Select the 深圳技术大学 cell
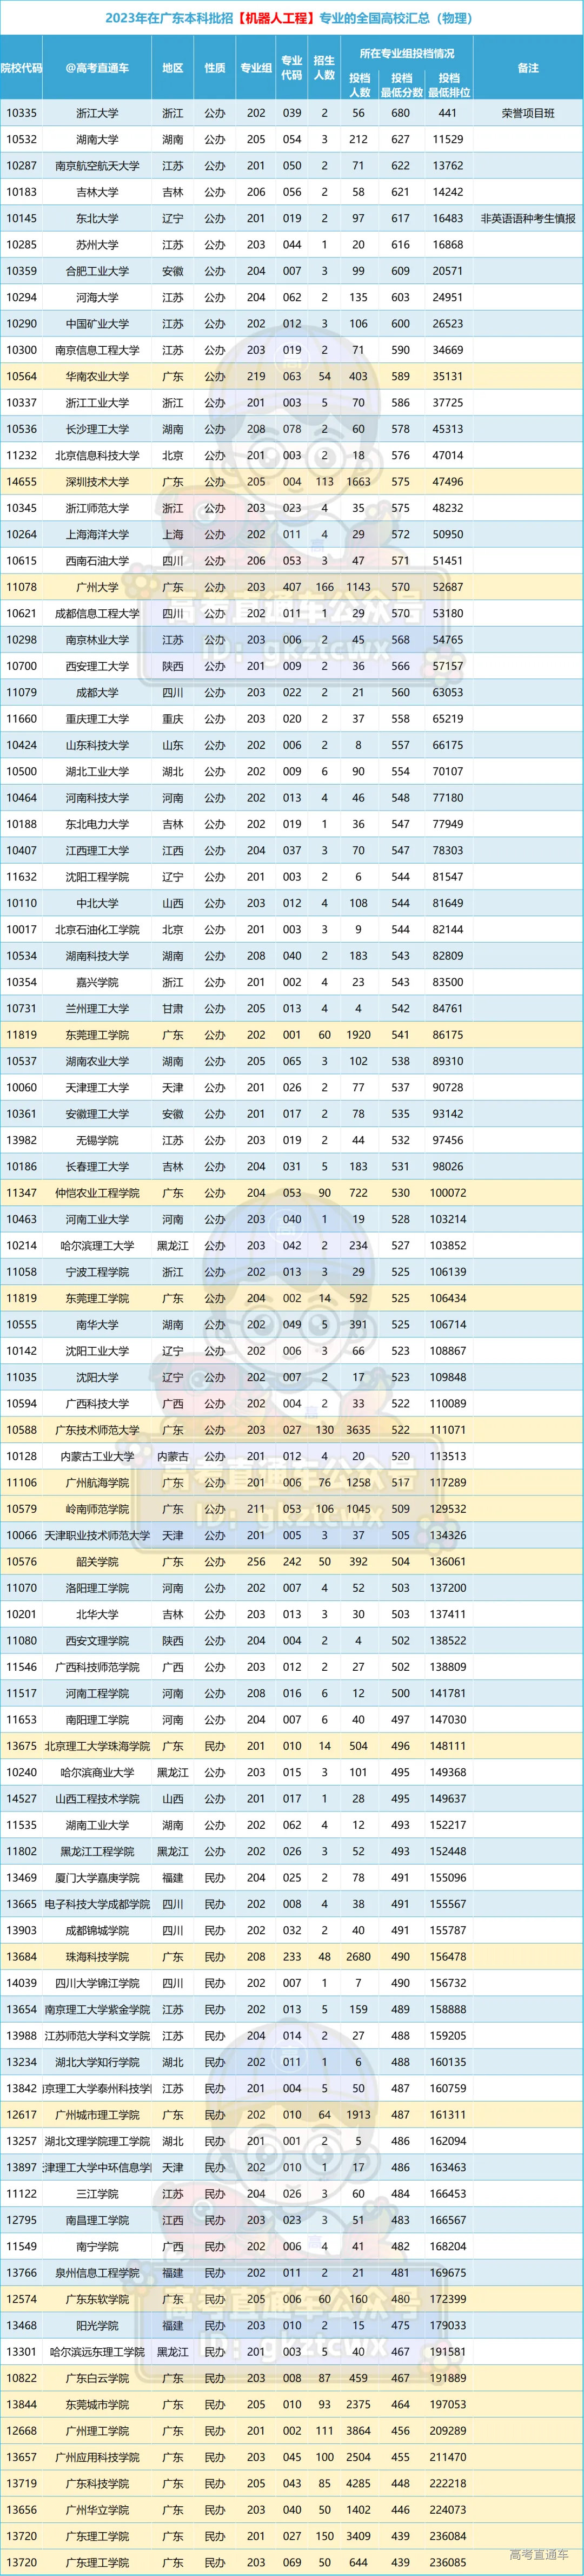Viewport: 584px width, 2576px height. [x=97, y=482]
